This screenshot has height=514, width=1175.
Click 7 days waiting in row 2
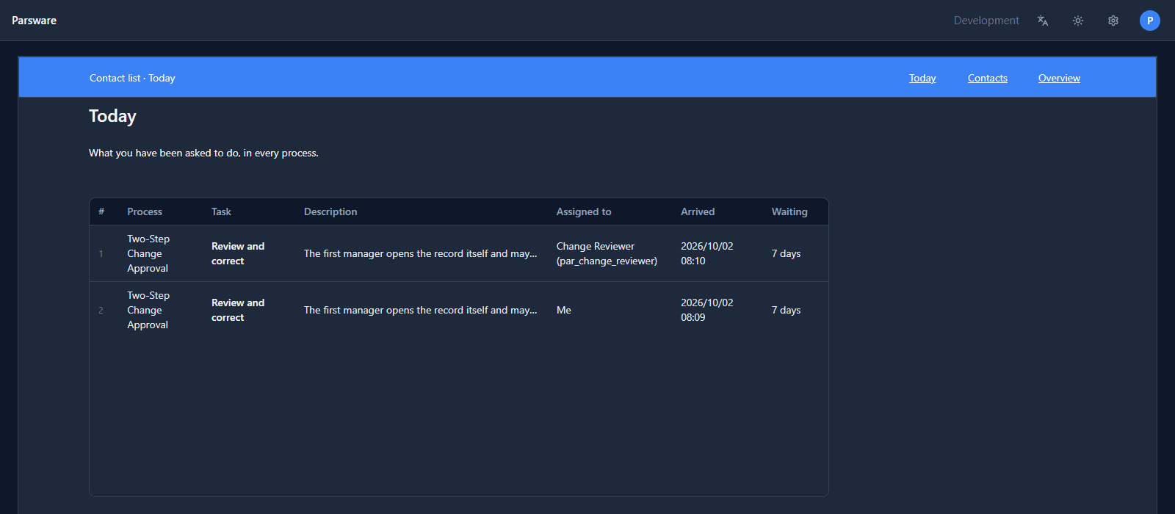coord(786,310)
